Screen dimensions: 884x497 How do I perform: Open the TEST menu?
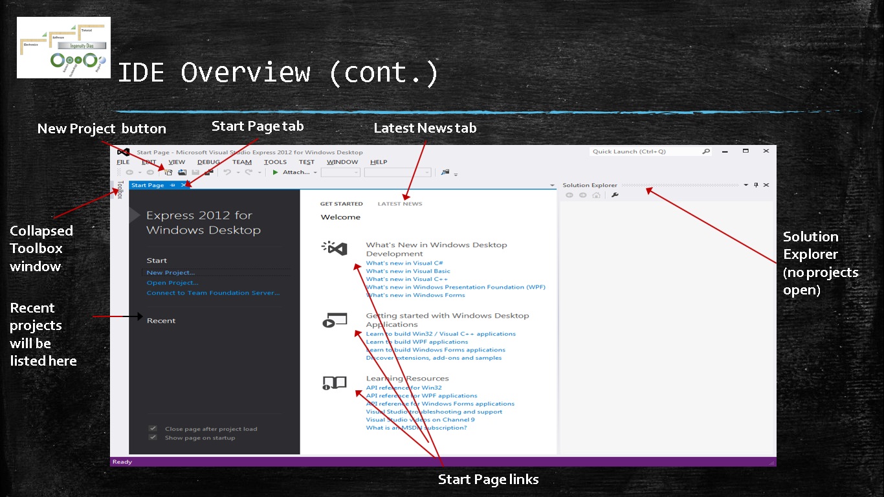click(307, 162)
